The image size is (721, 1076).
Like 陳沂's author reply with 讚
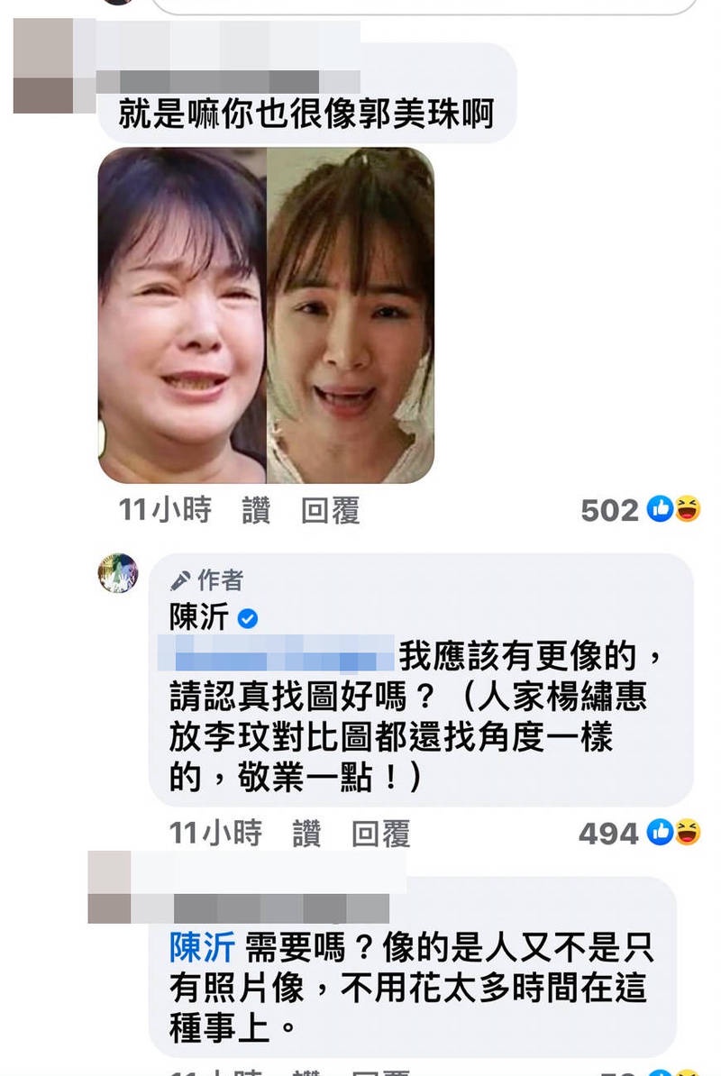point(306,833)
